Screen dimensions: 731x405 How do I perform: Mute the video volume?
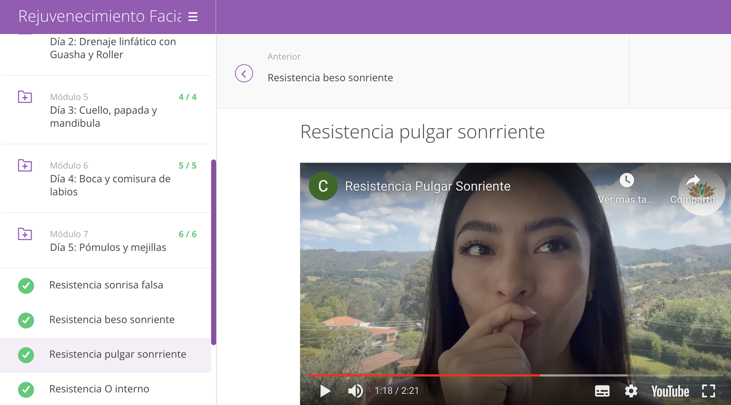(355, 391)
